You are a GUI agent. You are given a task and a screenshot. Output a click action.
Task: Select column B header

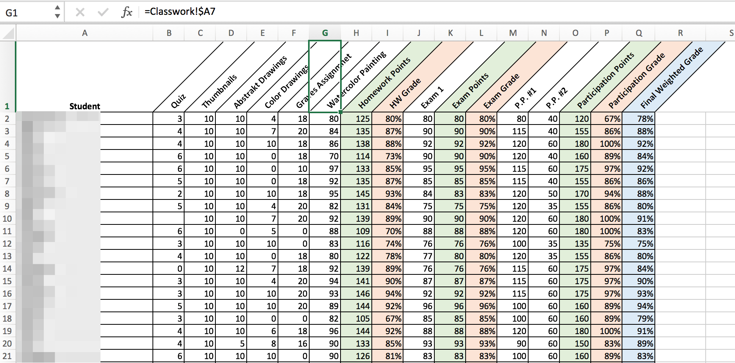click(x=169, y=33)
